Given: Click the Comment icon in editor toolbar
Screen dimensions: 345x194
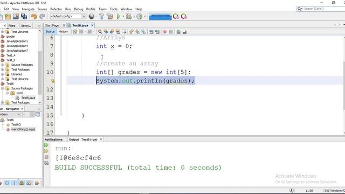Looking at the screenshot, I should coord(178,32).
